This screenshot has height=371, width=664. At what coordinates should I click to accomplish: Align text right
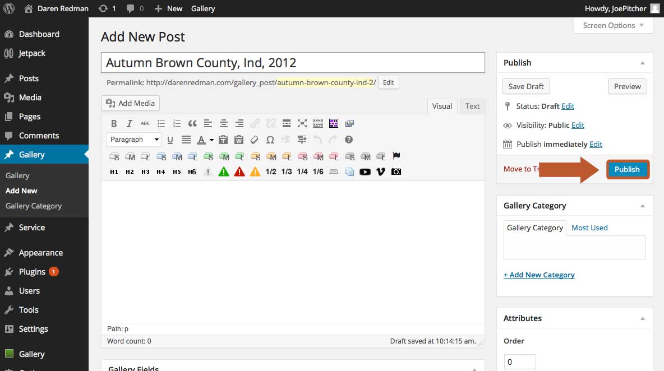[x=239, y=123]
